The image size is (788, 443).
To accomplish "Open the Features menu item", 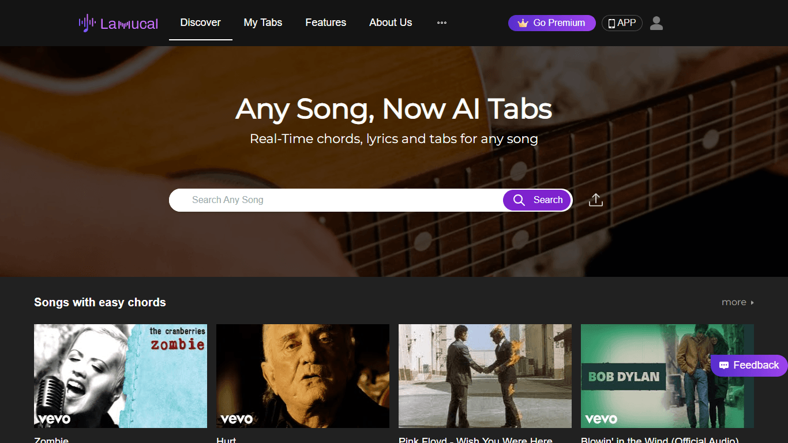I will (x=326, y=22).
